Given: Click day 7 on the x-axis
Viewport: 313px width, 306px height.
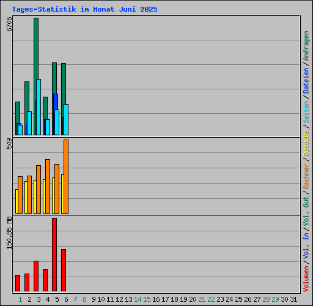Looking at the screenshot, I should (x=75, y=299).
